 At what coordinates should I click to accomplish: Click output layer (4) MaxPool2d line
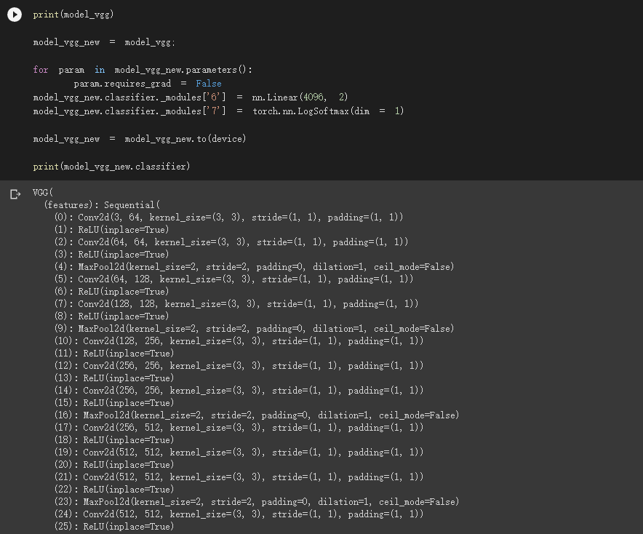[x=255, y=267]
